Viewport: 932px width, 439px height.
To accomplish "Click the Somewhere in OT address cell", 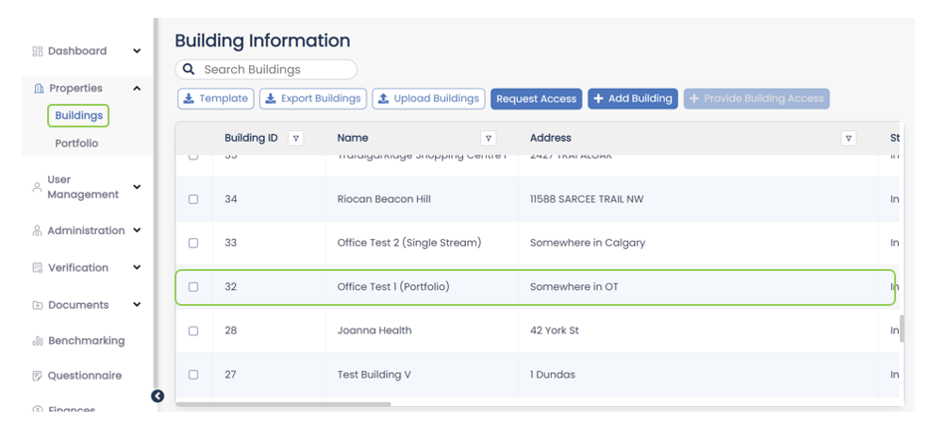I will click(x=574, y=287).
